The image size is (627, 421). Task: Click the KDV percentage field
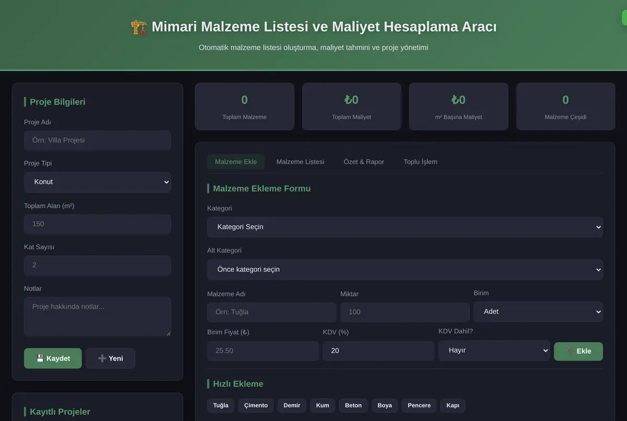pyautogui.click(x=378, y=351)
